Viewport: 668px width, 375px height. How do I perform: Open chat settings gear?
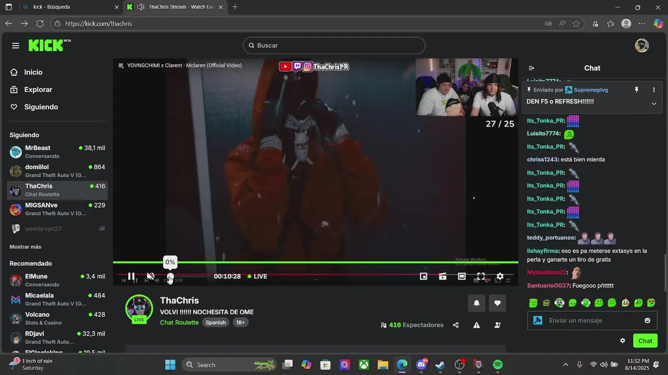tap(623, 341)
